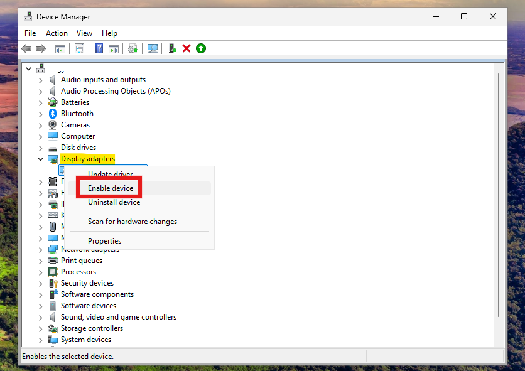
Task: Select the Cameras device icon
Action: click(53, 125)
